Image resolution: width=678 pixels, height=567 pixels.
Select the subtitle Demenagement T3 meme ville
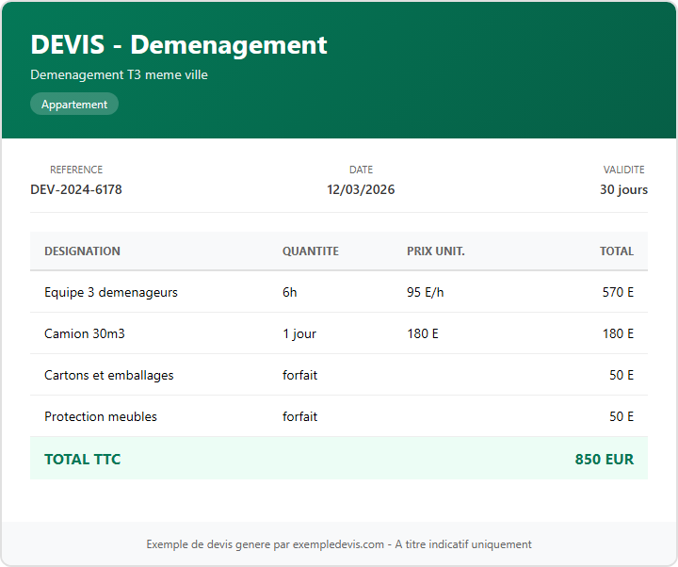(x=119, y=74)
